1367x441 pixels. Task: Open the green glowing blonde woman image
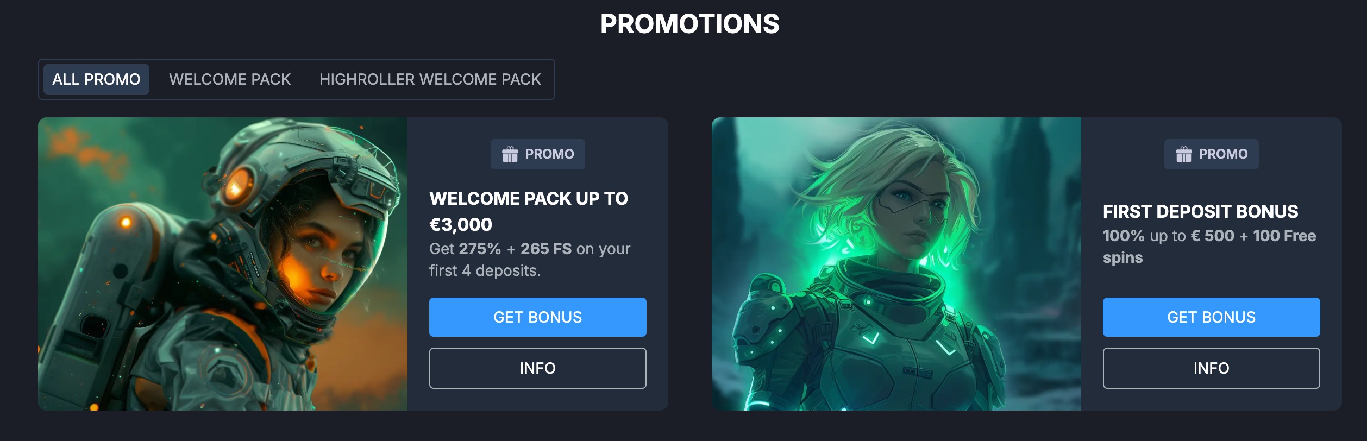(x=896, y=264)
